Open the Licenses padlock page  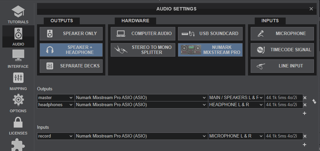click(18, 126)
